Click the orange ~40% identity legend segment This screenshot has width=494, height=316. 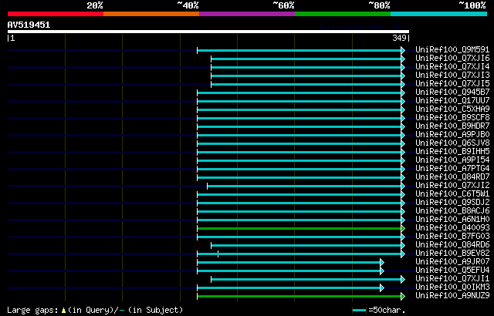pos(151,14)
